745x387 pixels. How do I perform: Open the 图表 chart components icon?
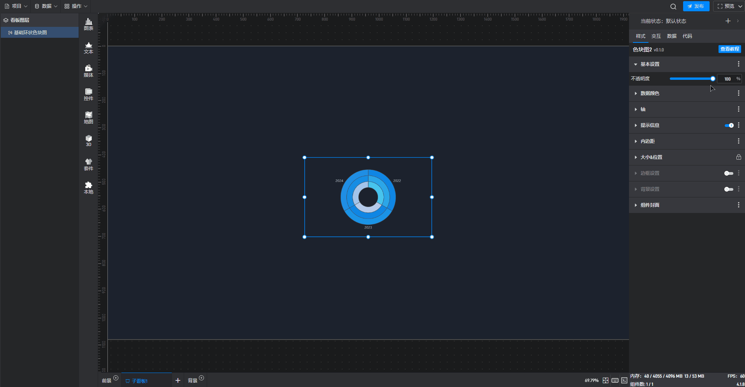pyautogui.click(x=88, y=24)
